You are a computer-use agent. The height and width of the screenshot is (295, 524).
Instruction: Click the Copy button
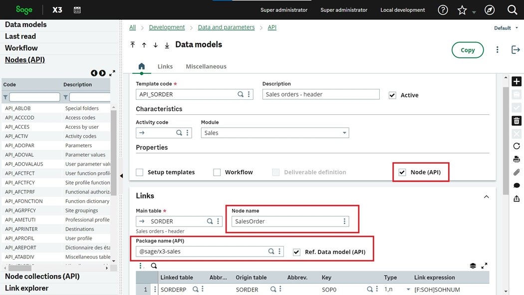click(x=468, y=50)
